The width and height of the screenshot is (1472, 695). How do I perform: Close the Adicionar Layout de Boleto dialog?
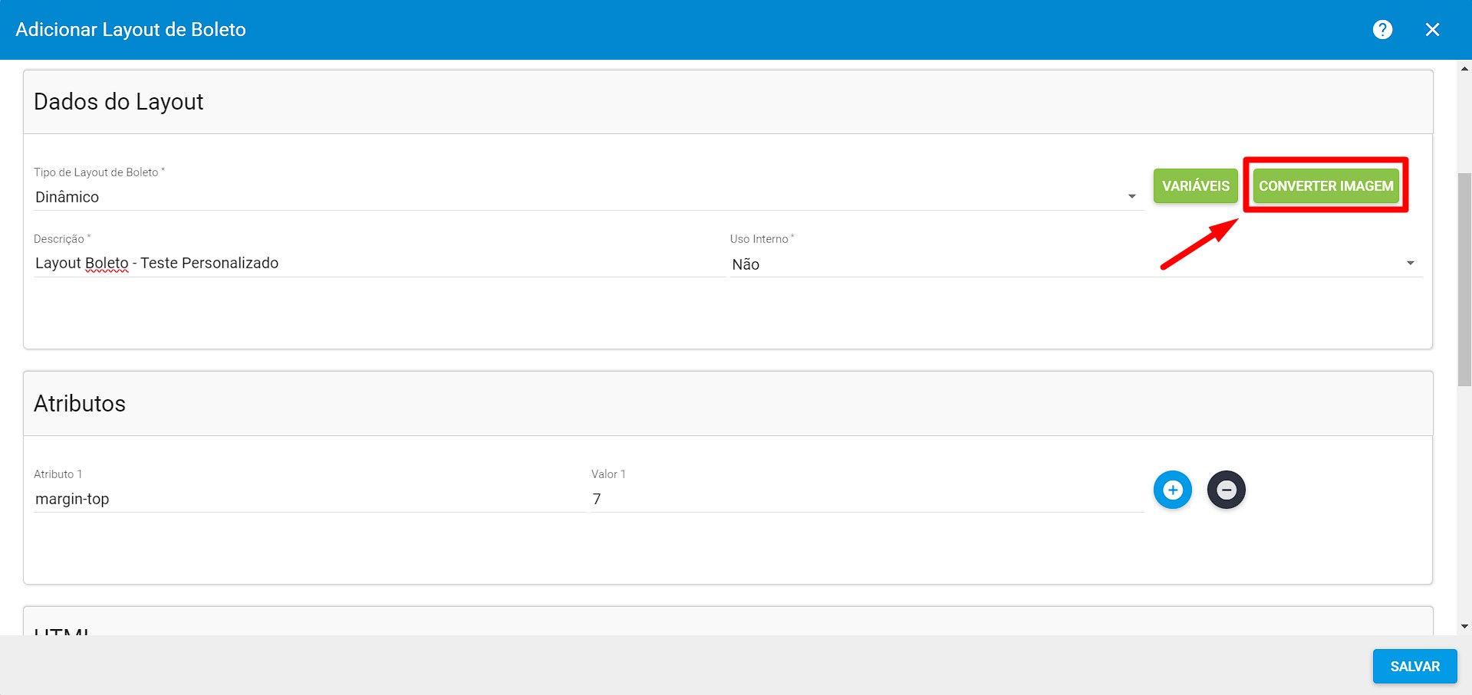tap(1432, 29)
